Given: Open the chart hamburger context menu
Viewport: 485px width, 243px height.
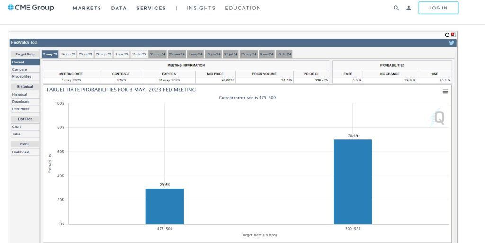Looking at the screenshot, I should [445, 91].
